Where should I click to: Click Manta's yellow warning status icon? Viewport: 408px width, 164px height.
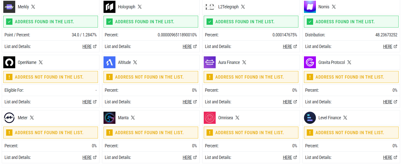pos(109,133)
